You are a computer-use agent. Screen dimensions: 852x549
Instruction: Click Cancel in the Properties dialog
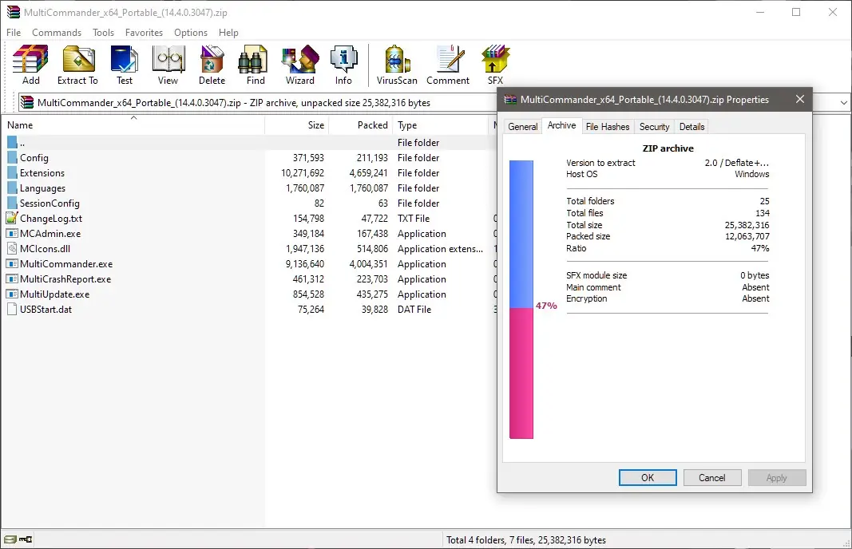coord(711,477)
